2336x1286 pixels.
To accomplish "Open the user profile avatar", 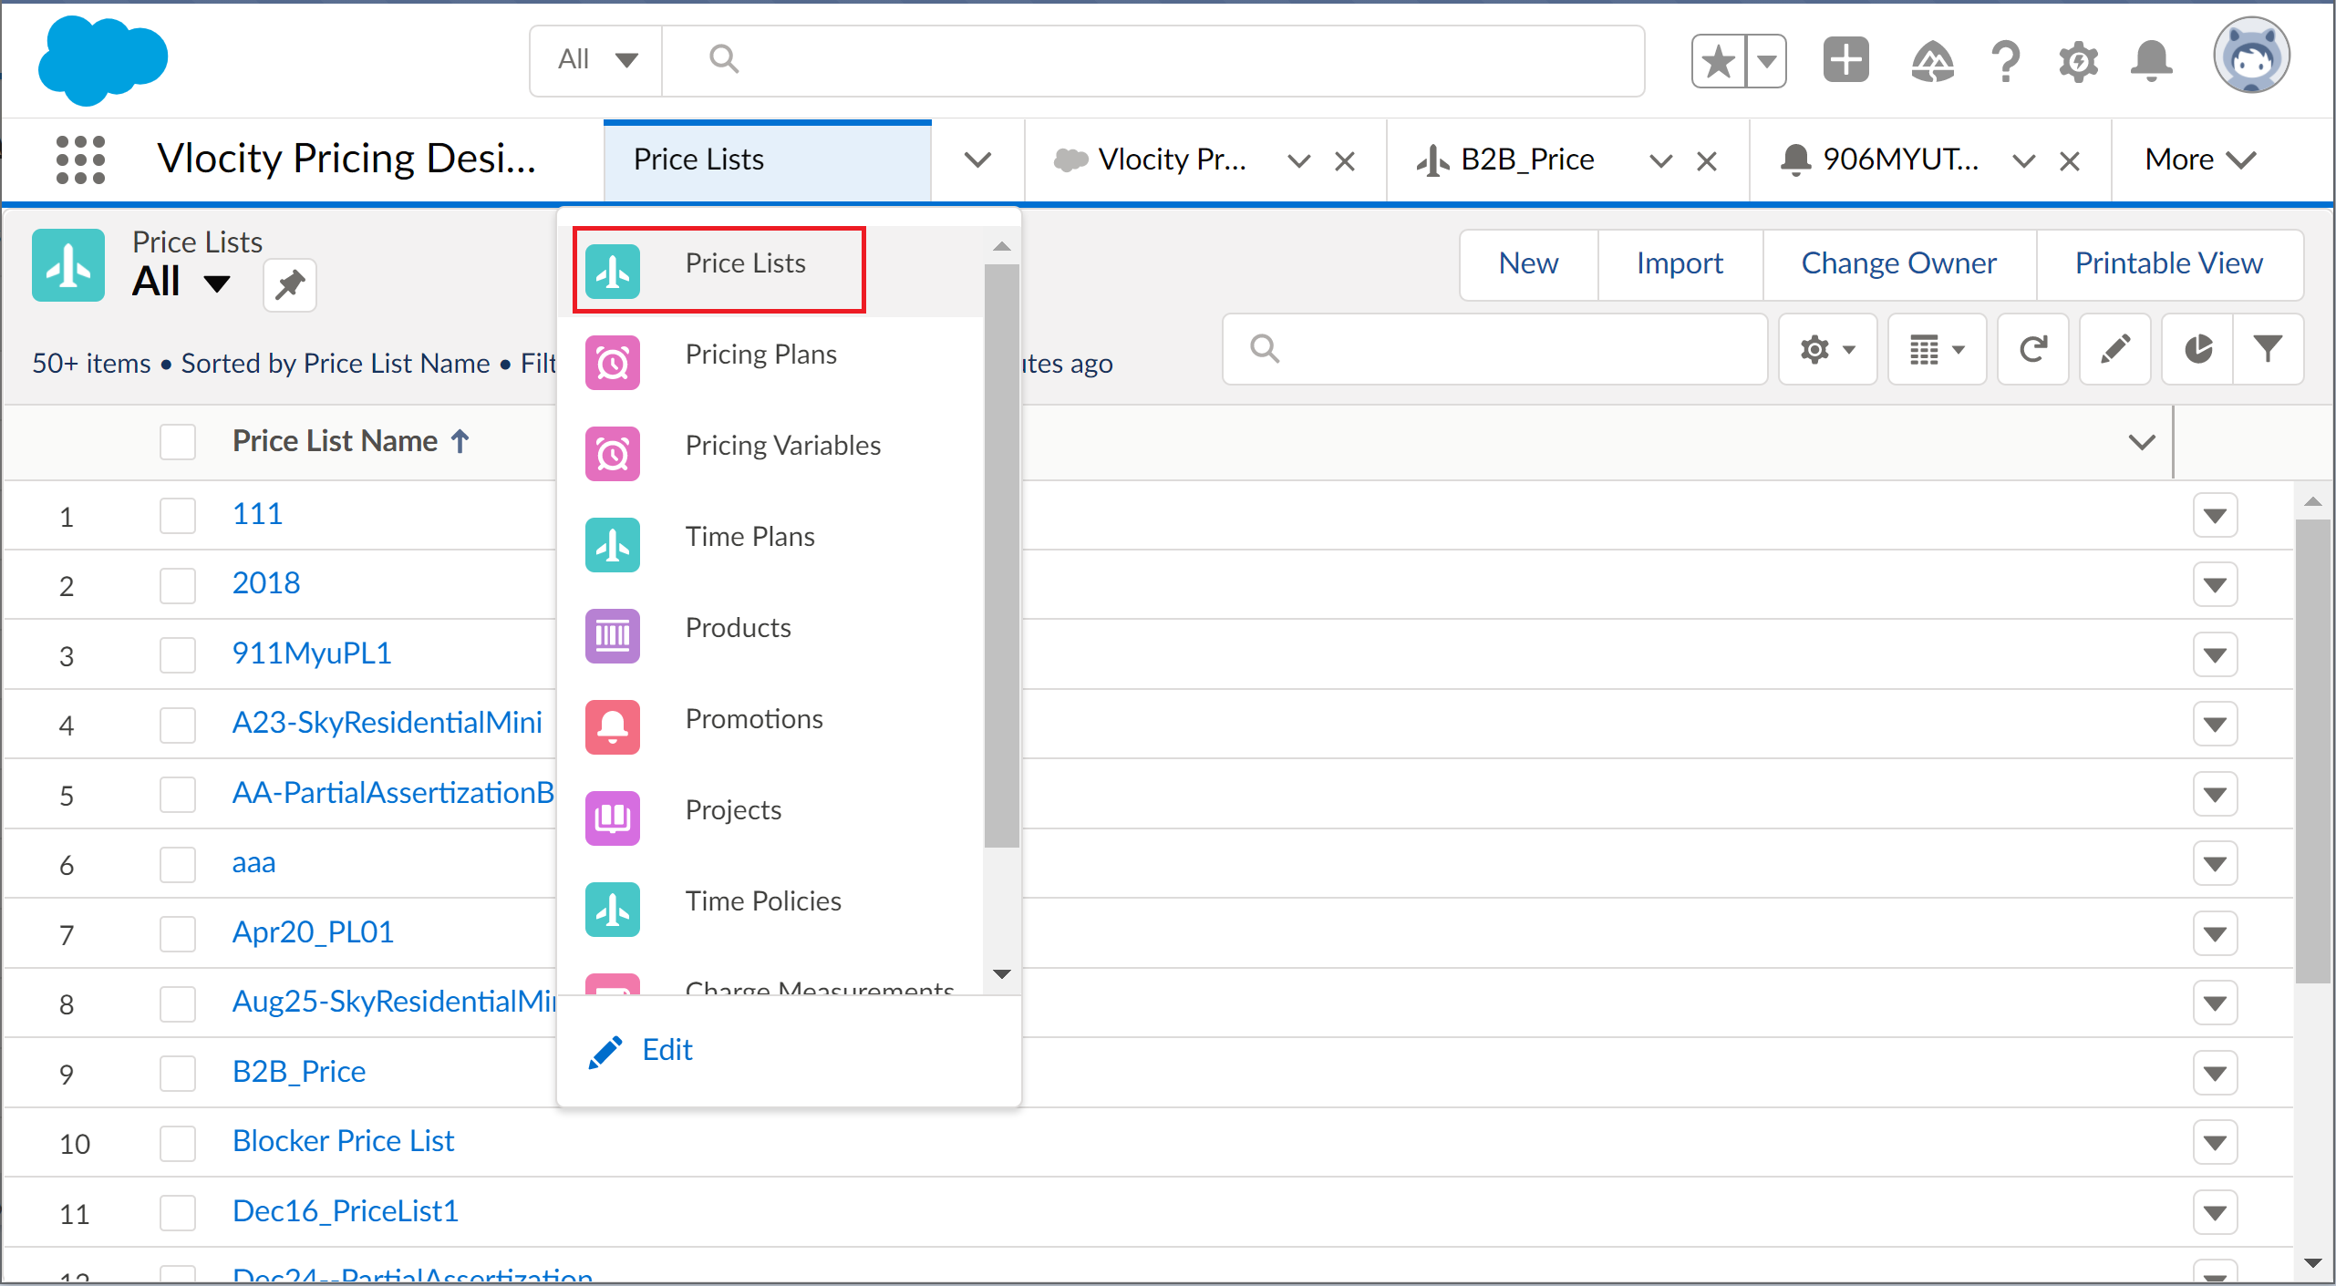I will pyautogui.click(x=2251, y=57).
